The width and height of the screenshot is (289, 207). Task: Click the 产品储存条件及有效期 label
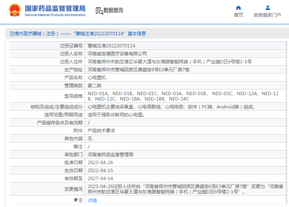[60, 123]
